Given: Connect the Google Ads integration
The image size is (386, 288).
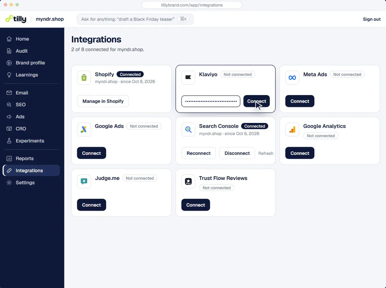Looking at the screenshot, I should coord(91,153).
